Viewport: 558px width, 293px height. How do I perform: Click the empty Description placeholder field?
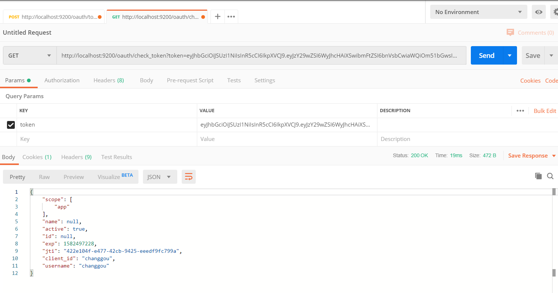pos(467,139)
